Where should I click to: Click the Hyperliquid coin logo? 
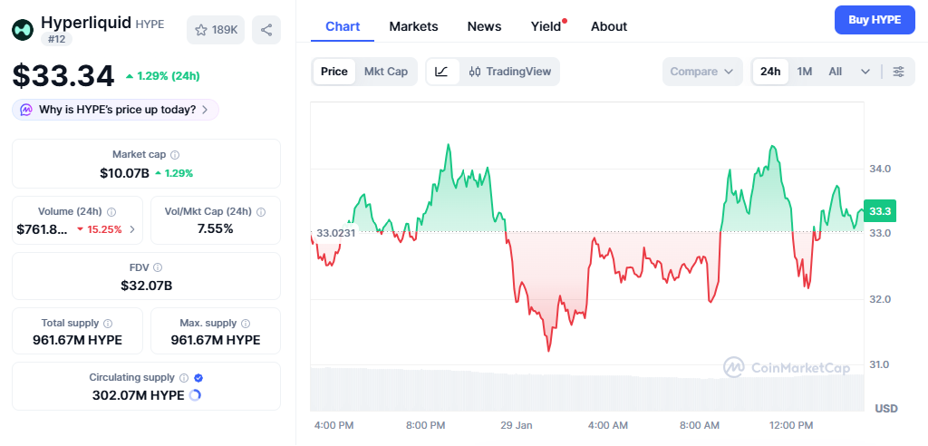click(x=23, y=29)
